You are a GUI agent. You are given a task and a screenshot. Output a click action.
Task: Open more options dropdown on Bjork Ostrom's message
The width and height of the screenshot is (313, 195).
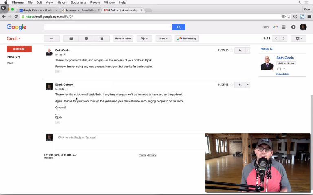[x=247, y=85]
